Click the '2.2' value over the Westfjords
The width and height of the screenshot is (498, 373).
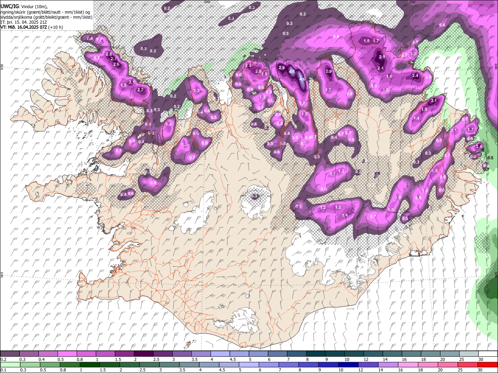[140, 90]
